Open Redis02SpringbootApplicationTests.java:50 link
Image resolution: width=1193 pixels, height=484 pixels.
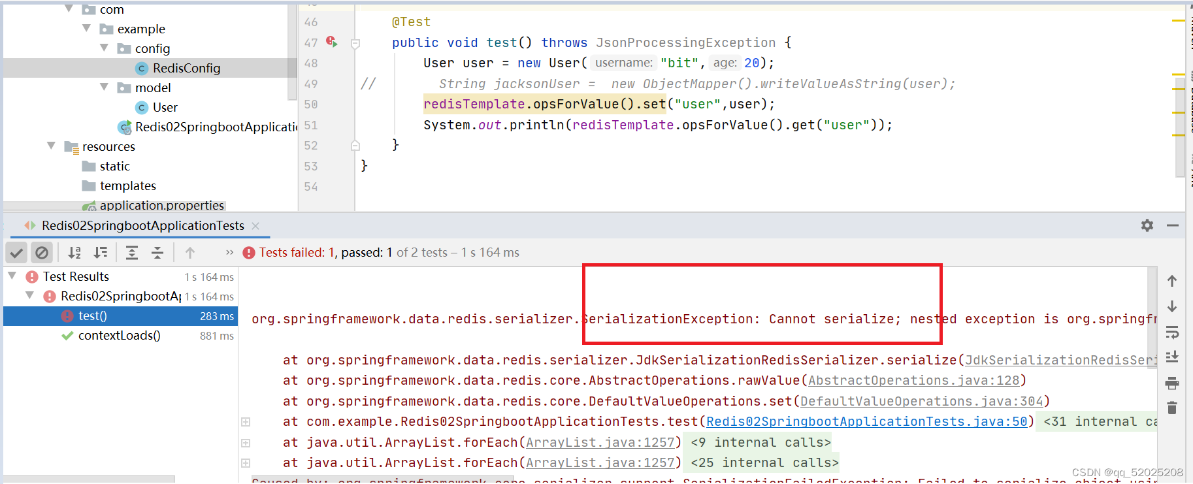[x=866, y=421]
